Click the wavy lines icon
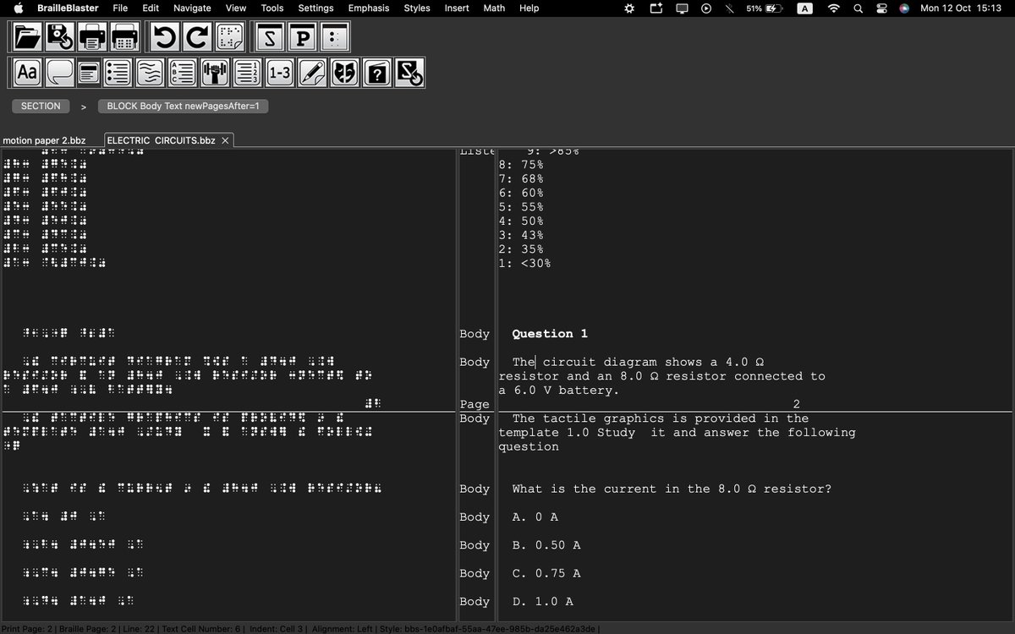Screen dimensions: 1015x634 pyautogui.click(x=150, y=73)
